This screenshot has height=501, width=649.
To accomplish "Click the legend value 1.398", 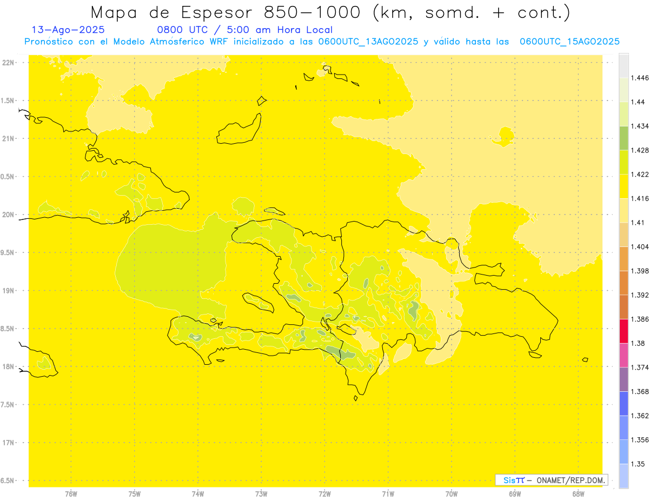I will point(640,271).
